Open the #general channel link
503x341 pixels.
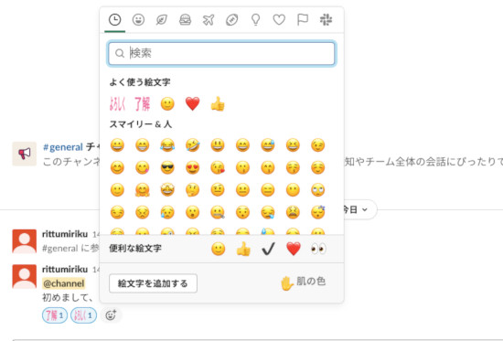click(x=63, y=147)
